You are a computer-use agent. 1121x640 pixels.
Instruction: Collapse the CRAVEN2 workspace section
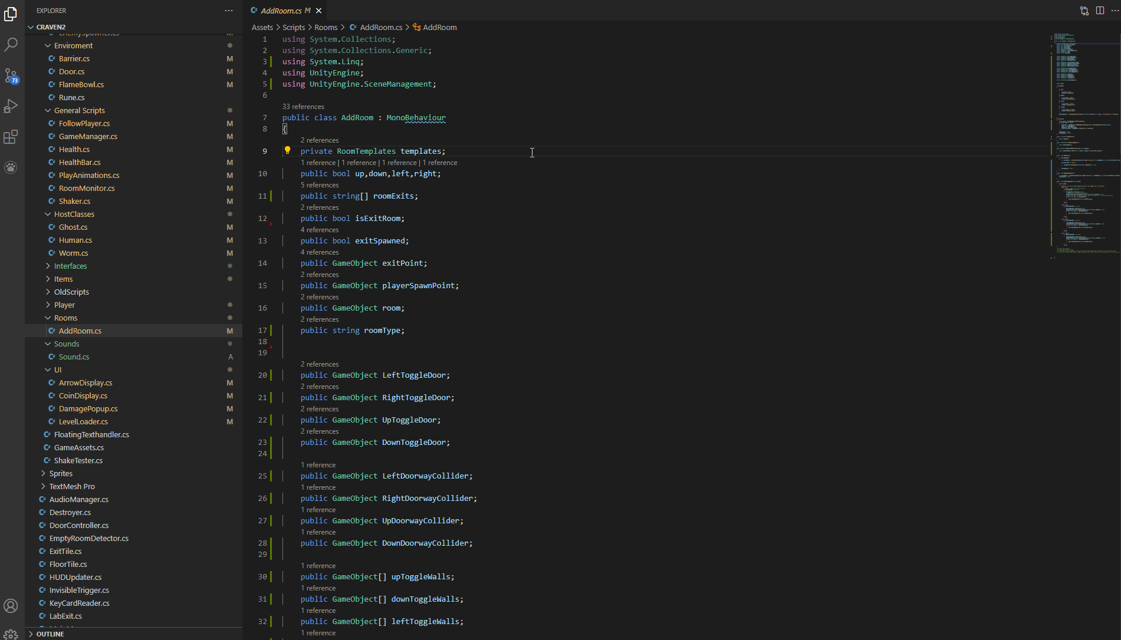point(31,27)
